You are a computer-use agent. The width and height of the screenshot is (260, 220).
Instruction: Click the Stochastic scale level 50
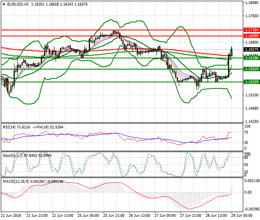coord(246,165)
